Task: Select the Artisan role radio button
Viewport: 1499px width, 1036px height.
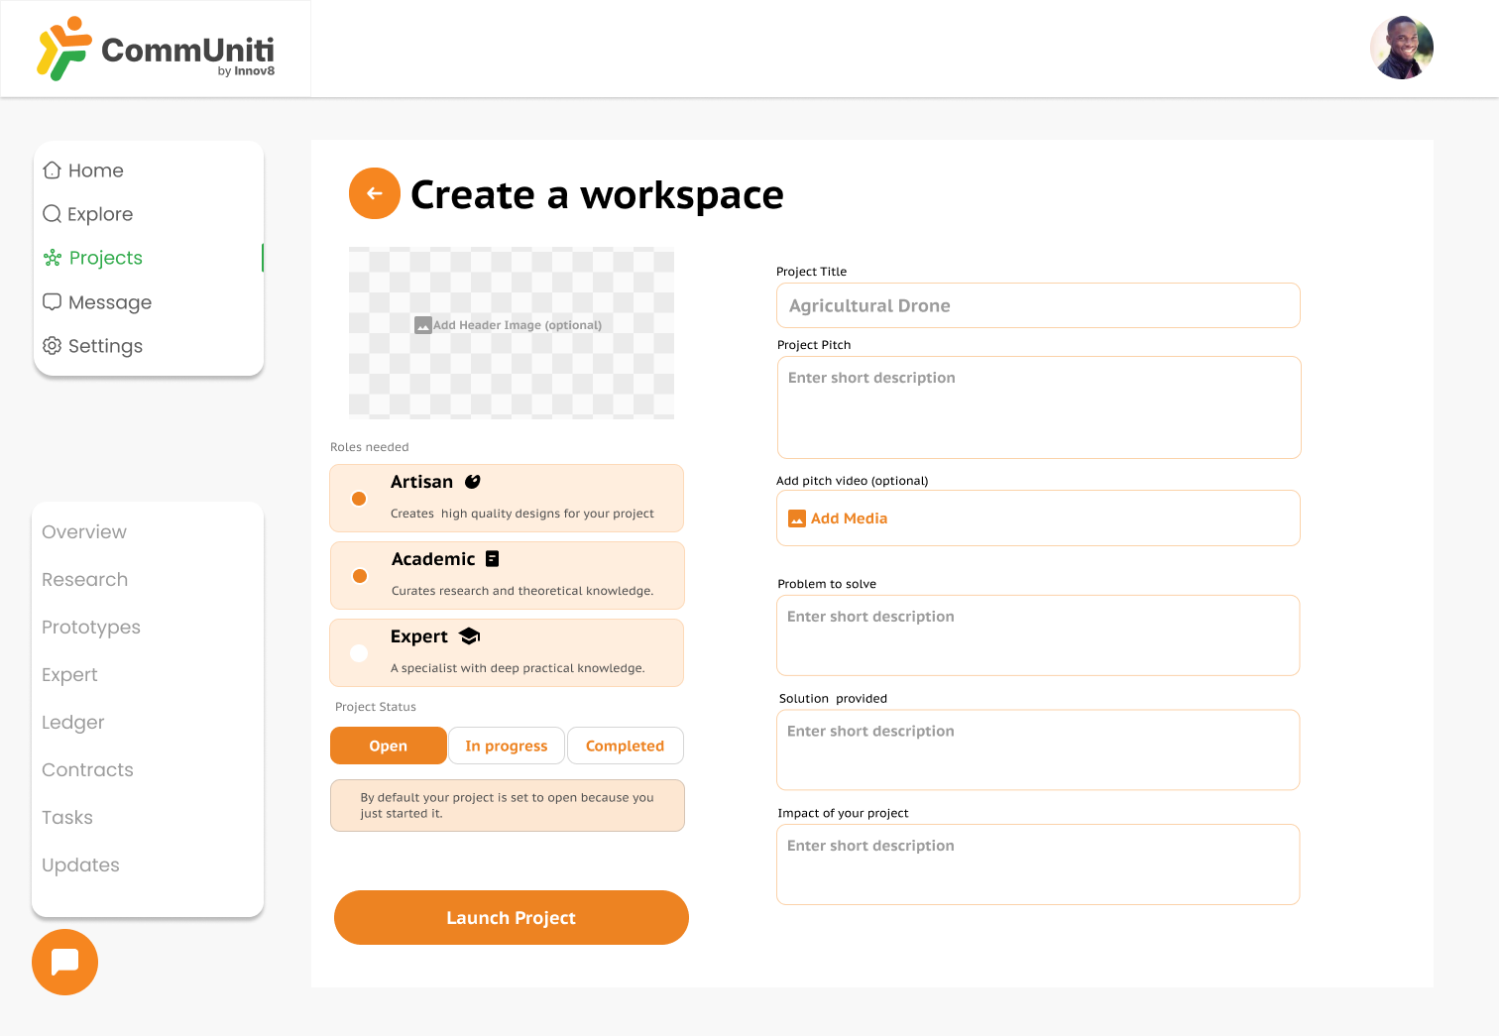Action: [x=360, y=499]
